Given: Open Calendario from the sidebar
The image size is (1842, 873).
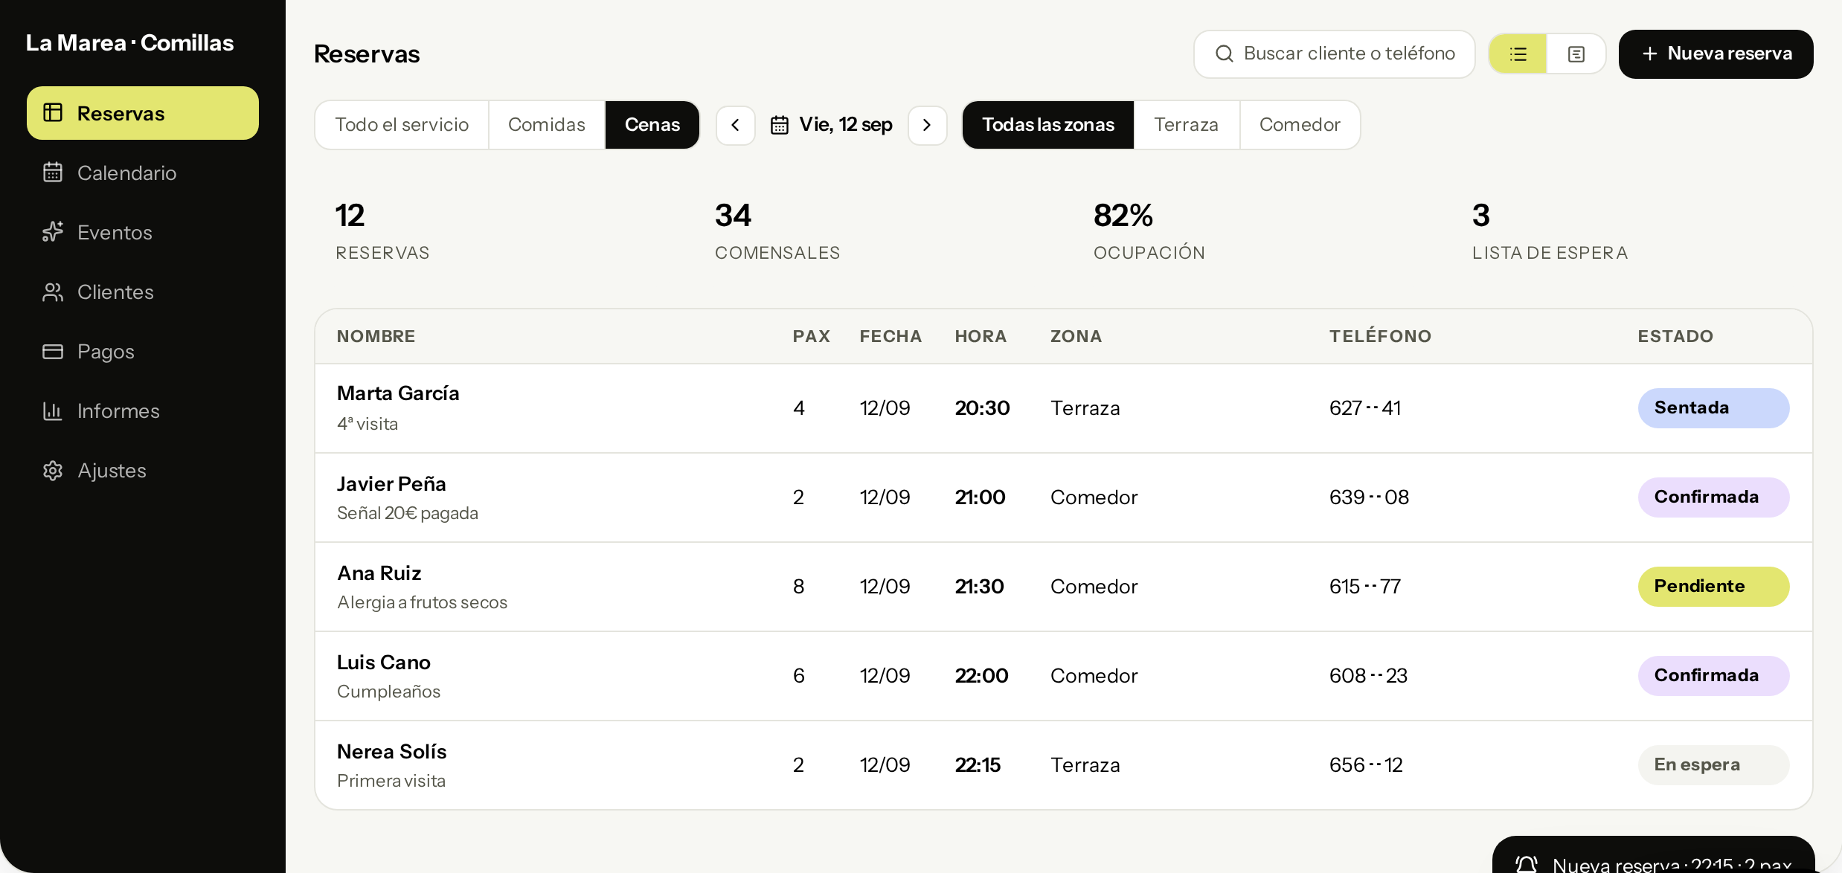Looking at the screenshot, I should [143, 173].
